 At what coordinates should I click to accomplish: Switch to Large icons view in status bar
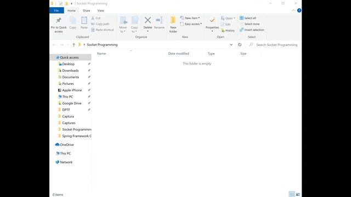pos(298,194)
